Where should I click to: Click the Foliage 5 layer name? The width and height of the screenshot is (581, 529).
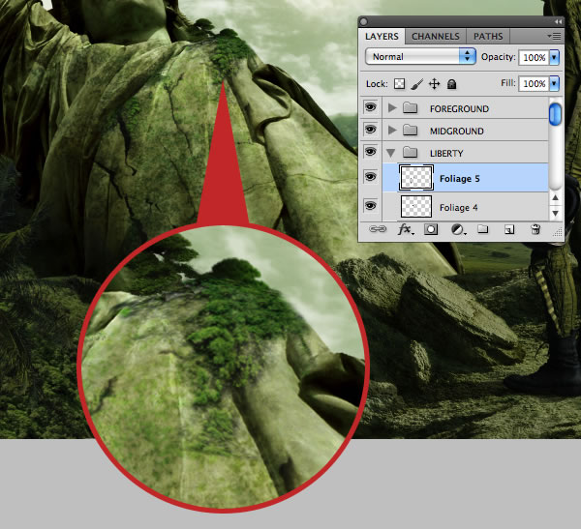pyautogui.click(x=459, y=179)
